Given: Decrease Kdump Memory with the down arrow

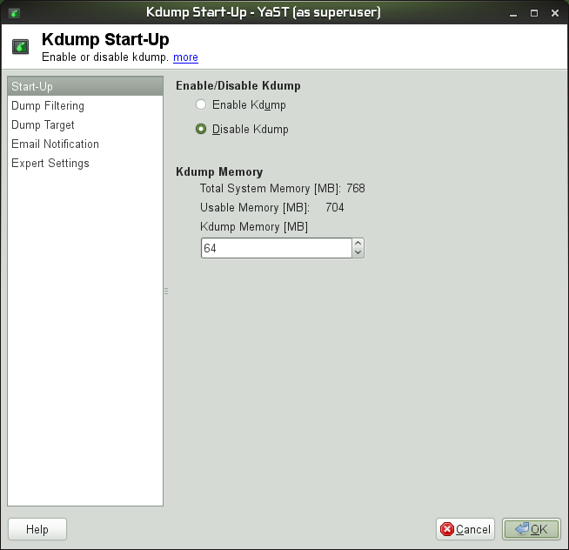Looking at the screenshot, I should 358,252.
